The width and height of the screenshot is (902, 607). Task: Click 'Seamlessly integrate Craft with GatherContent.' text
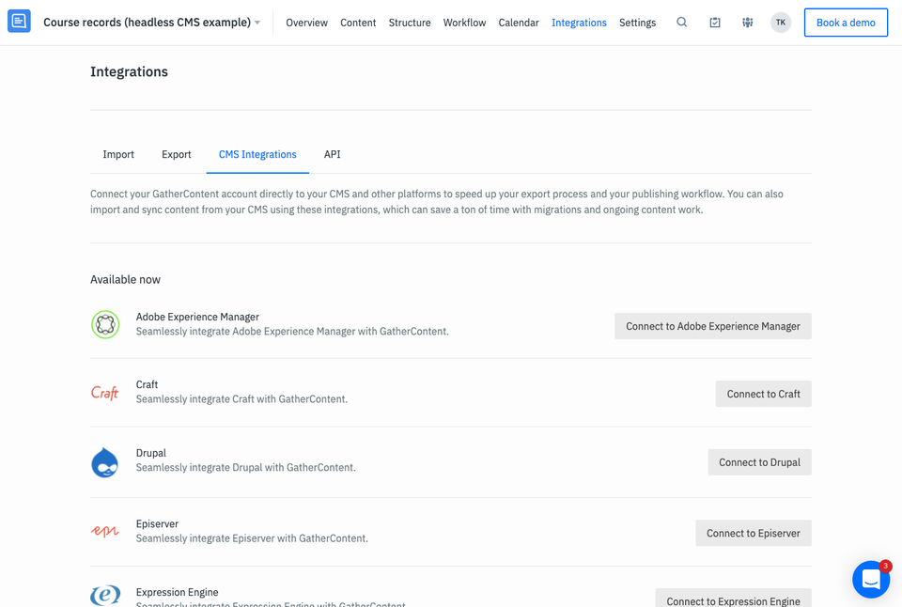coord(241,398)
